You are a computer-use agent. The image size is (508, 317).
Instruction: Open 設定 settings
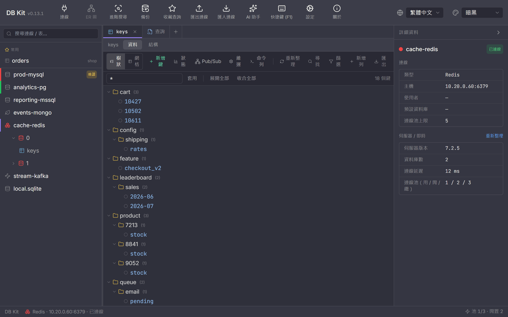(x=310, y=12)
